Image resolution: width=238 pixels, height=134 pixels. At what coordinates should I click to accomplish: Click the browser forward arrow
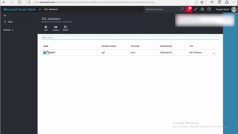pyautogui.click(x=12, y=2)
